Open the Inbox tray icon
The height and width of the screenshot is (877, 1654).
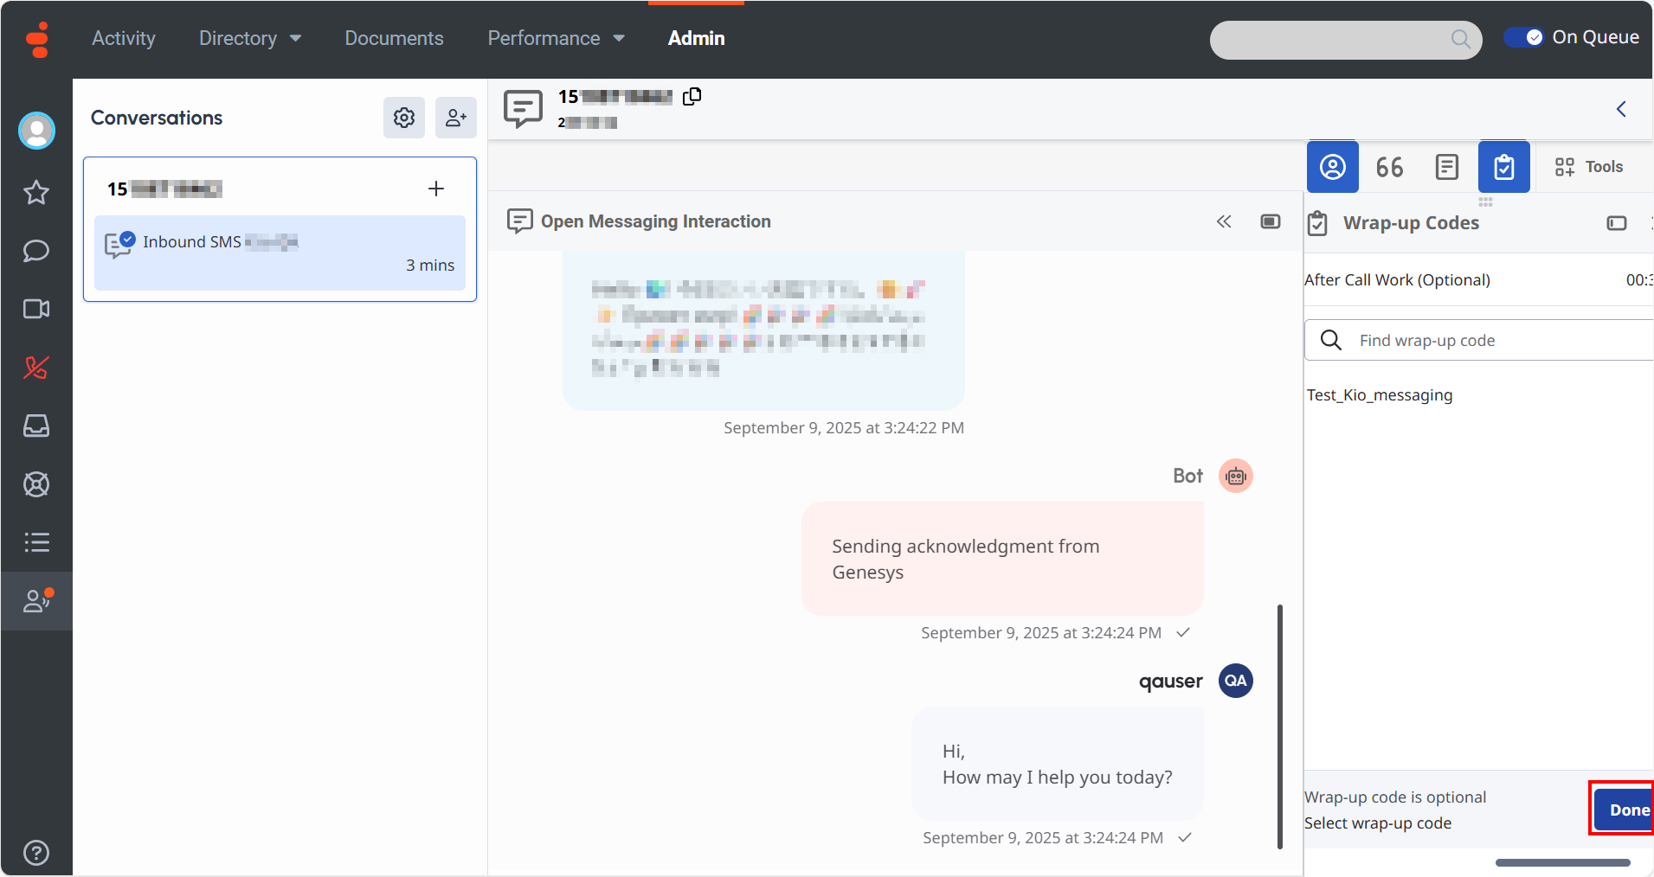point(36,426)
